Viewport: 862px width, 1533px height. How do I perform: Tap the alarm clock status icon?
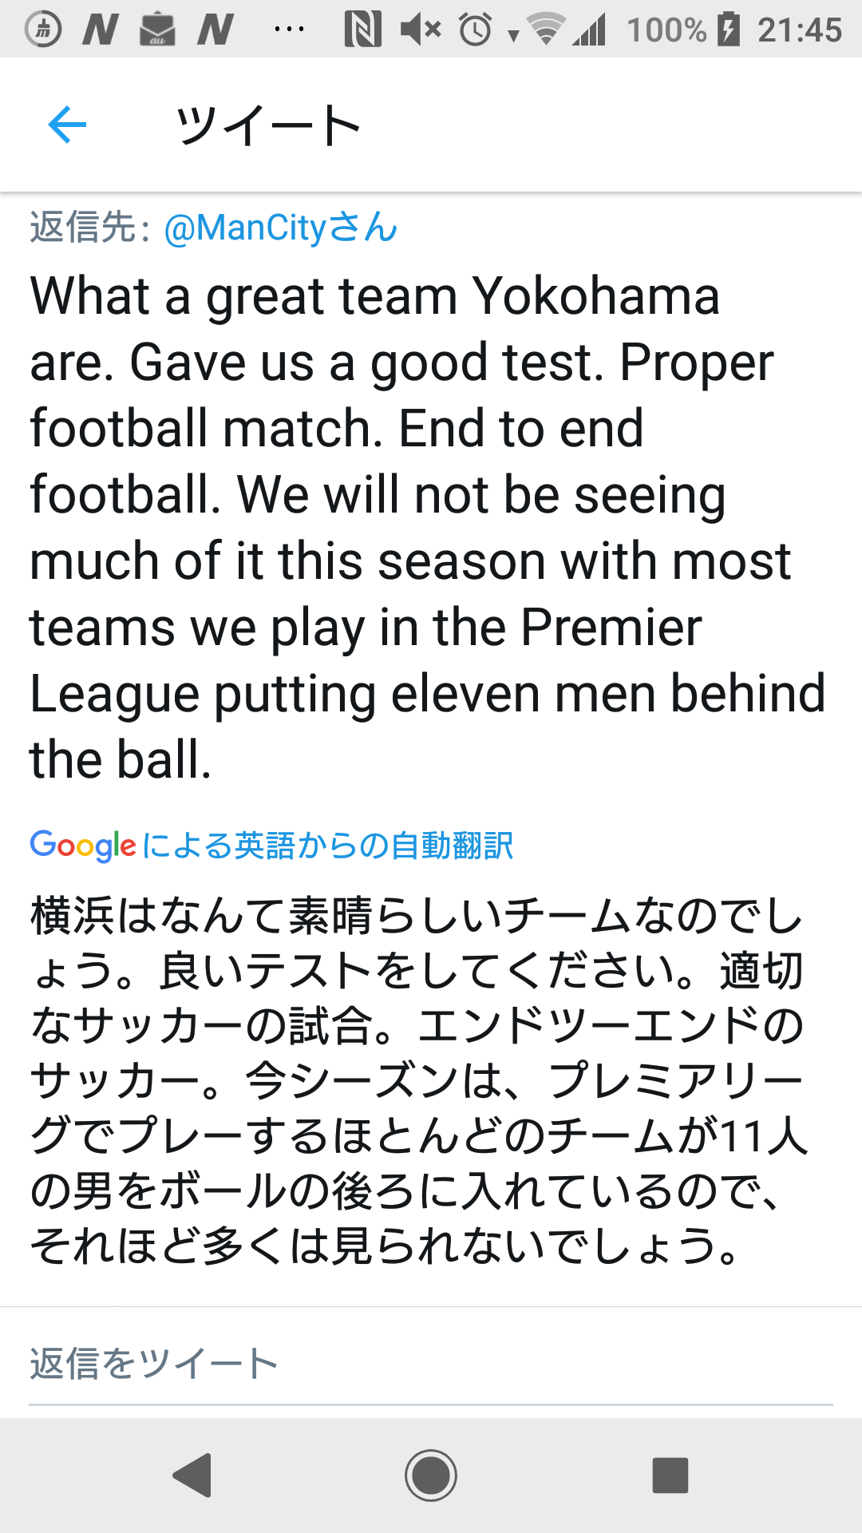[476, 30]
